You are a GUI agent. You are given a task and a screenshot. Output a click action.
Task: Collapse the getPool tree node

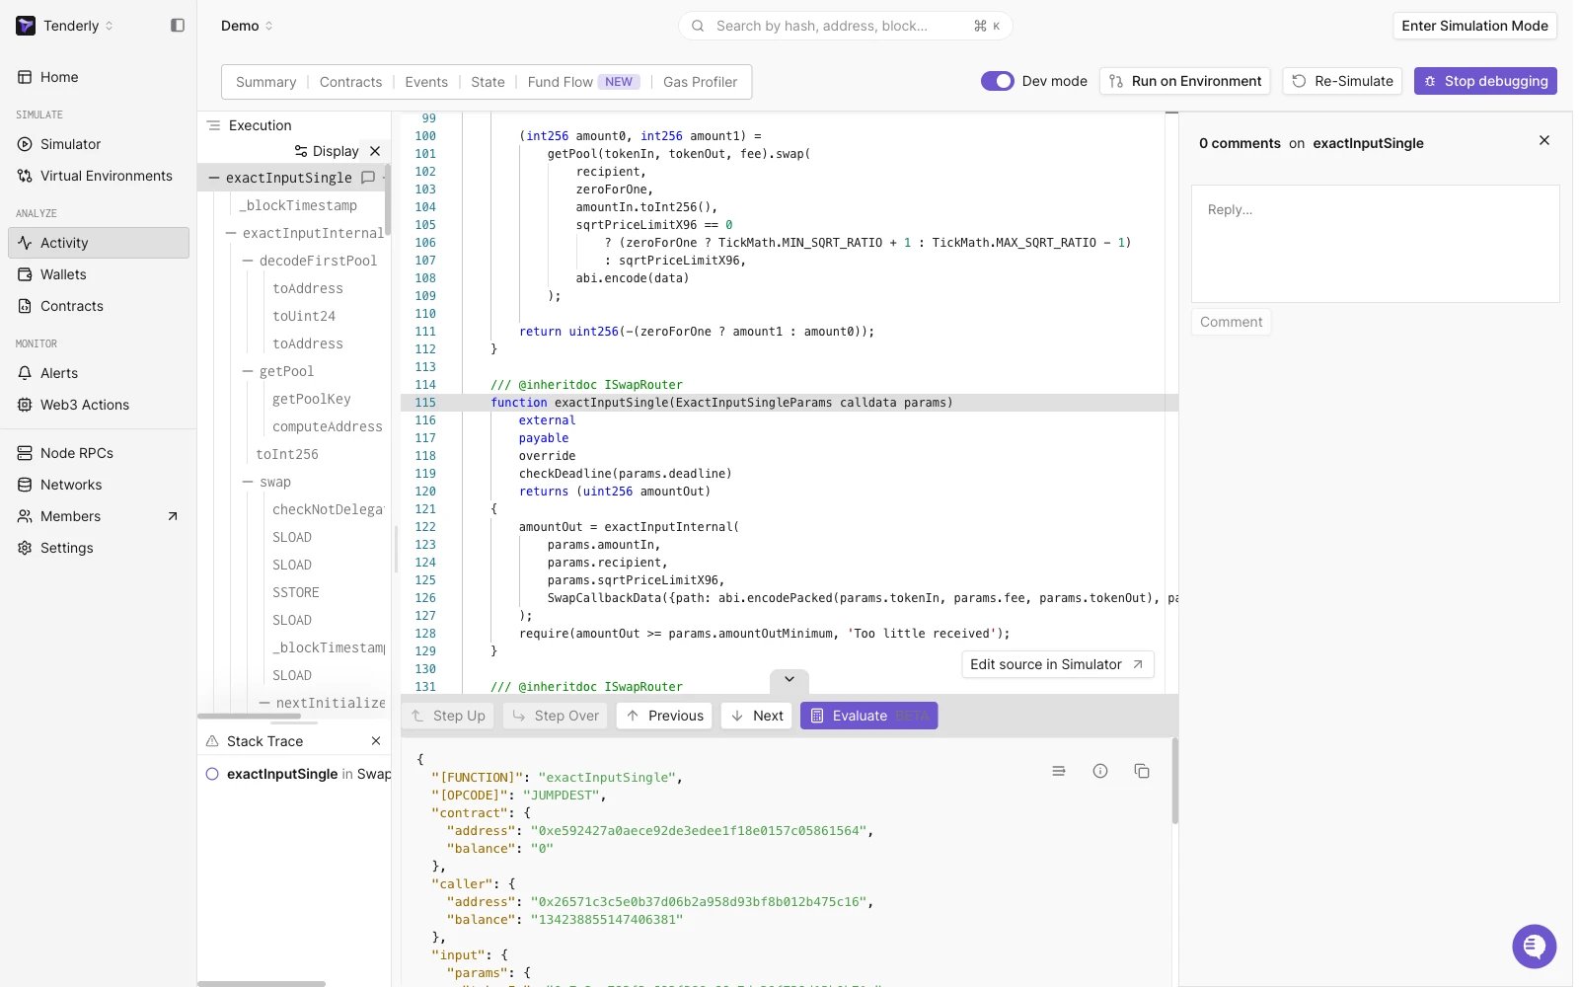pyautogui.click(x=248, y=371)
